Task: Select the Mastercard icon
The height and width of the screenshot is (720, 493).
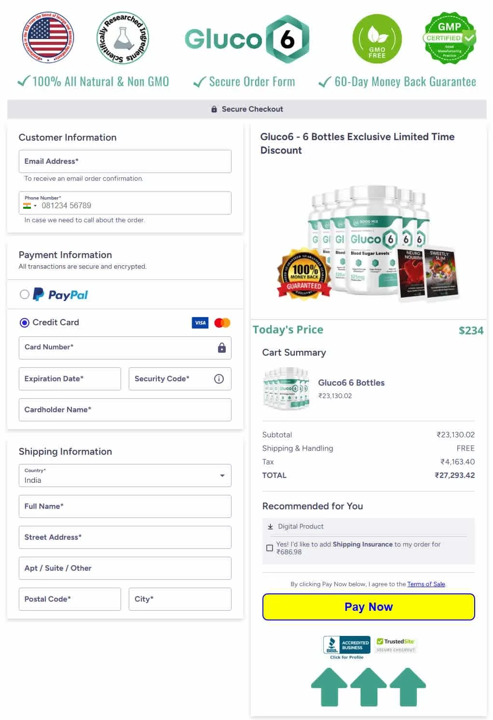Action: coord(221,322)
